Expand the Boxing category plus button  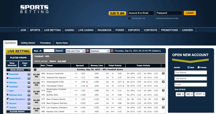29,83
